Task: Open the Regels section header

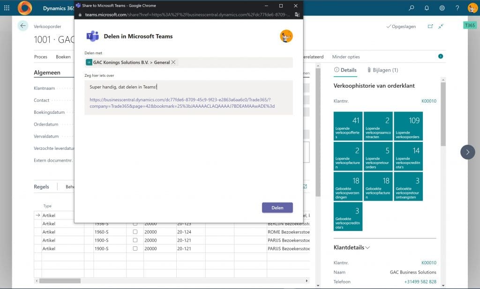Action: 41,186
